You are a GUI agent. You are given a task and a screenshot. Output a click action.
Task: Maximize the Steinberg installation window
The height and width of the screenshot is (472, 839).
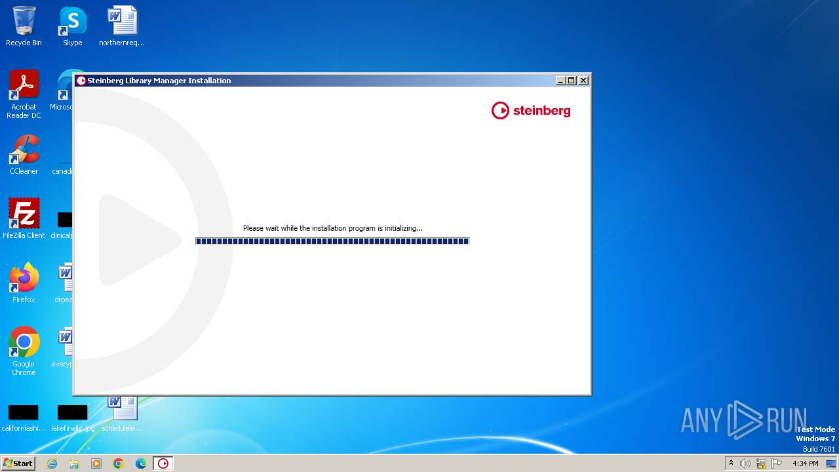click(572, 81)
